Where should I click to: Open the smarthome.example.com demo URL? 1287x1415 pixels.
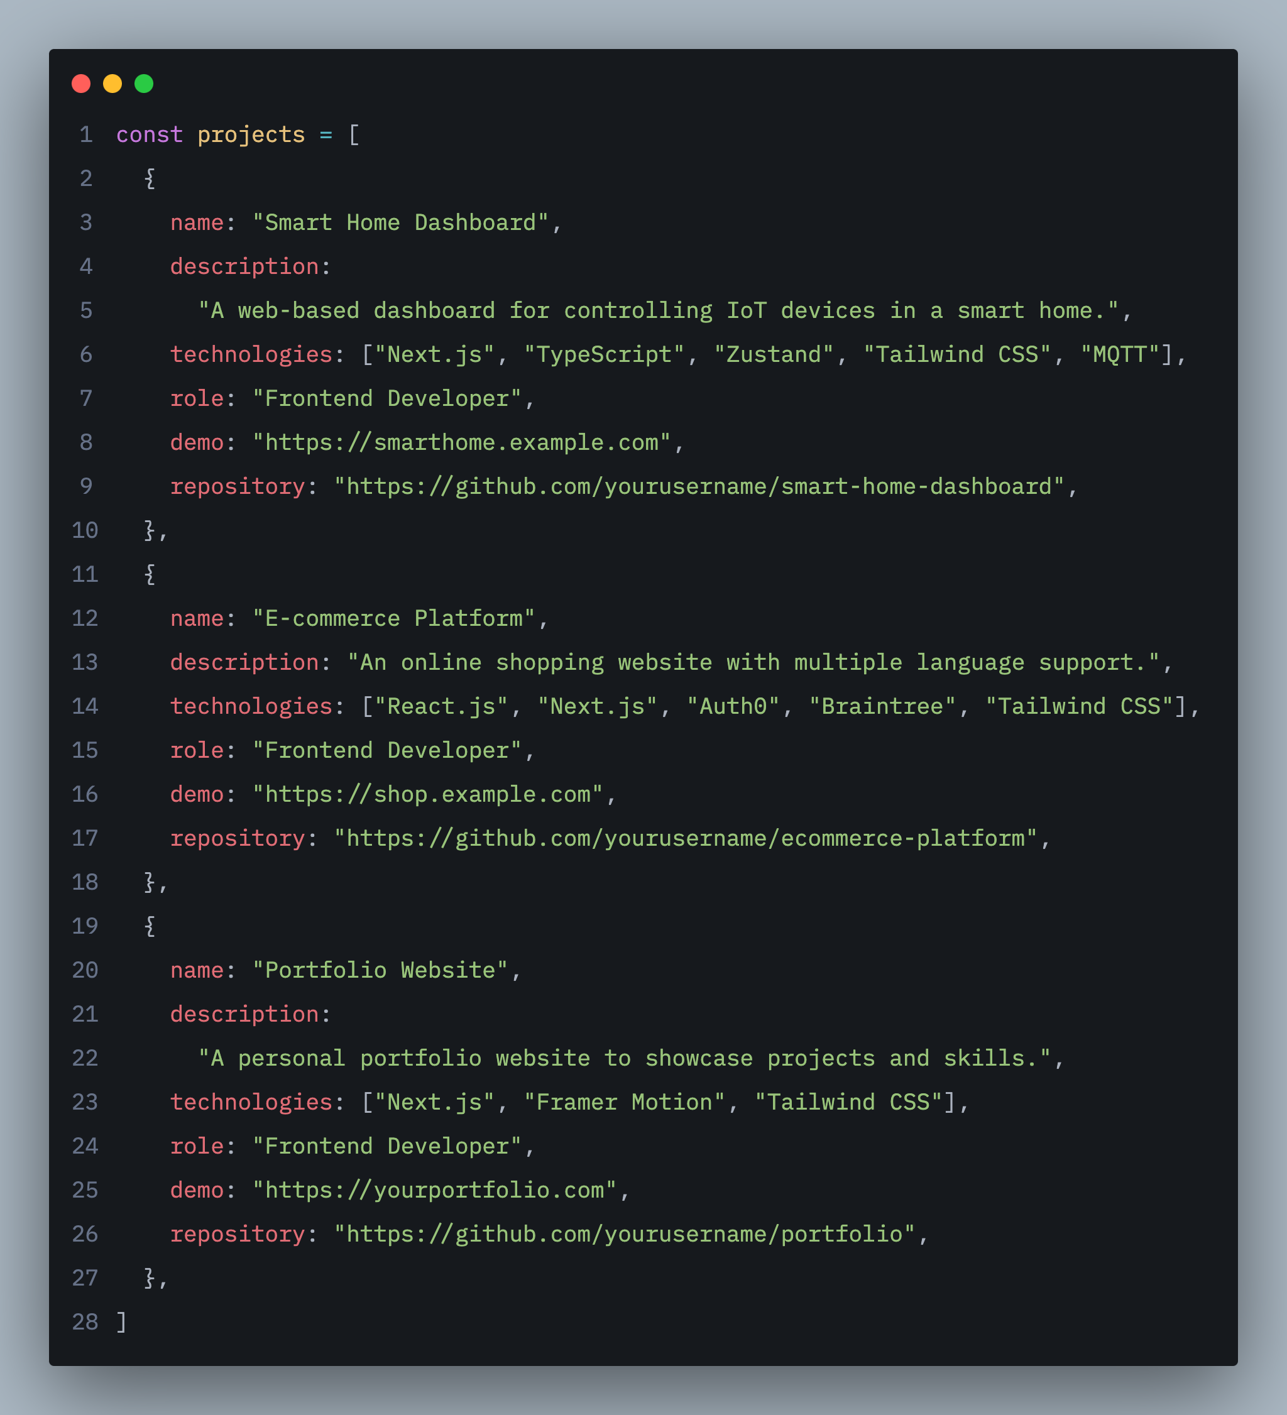coord(461,443)
